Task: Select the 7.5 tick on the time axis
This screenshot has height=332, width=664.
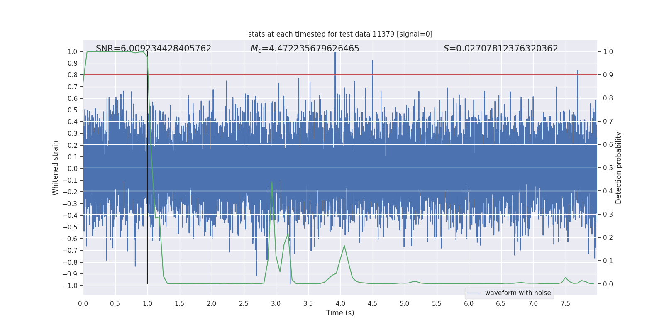Action: (x=565, y=303)
